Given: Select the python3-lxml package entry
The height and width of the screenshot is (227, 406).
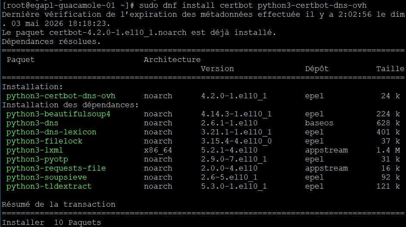Looking at the screenshot, I should 35,150.
